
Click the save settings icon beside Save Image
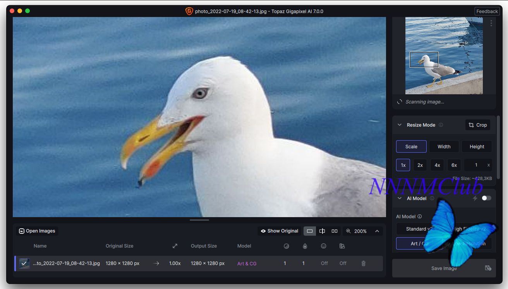tap(488, 268)
